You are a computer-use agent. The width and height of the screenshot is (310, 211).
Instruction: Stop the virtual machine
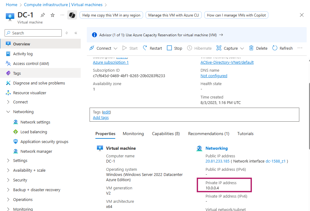point(174,48)
